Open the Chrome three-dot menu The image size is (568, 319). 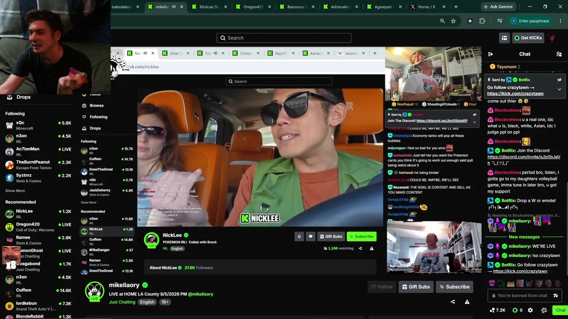tap(560, 21)
